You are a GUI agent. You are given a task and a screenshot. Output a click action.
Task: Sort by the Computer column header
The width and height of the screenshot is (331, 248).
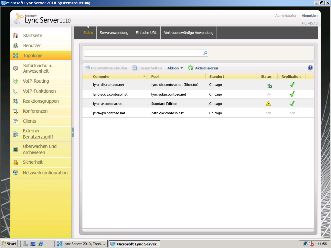(x=101, y=77)
